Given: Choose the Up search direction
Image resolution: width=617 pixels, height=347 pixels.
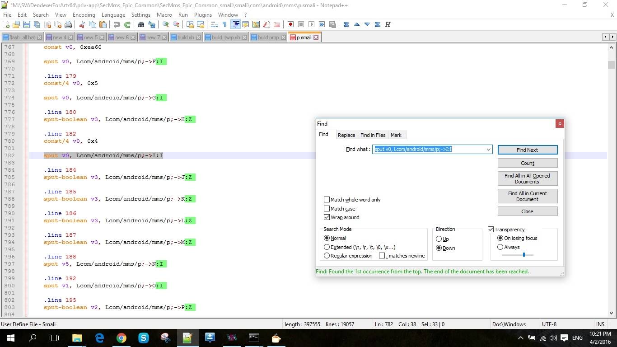Looking at the screenshot, I should click(439, 239).
